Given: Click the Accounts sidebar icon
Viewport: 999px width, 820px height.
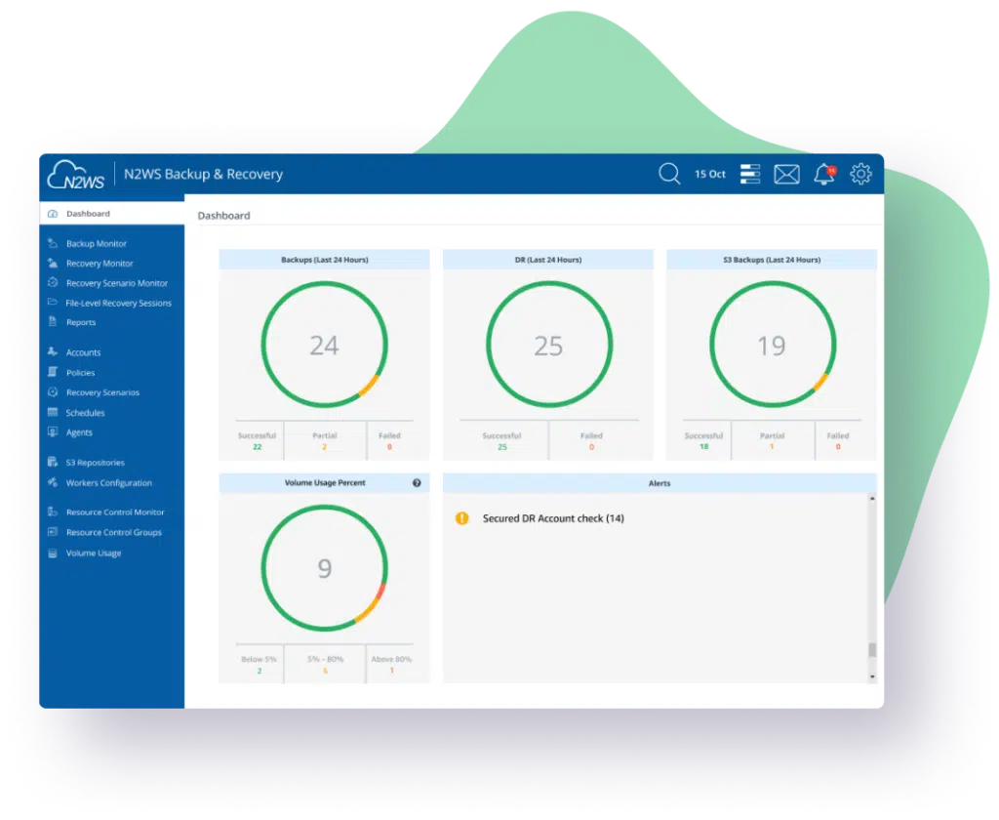Looking at the screenshot, I should pos(53,351).
